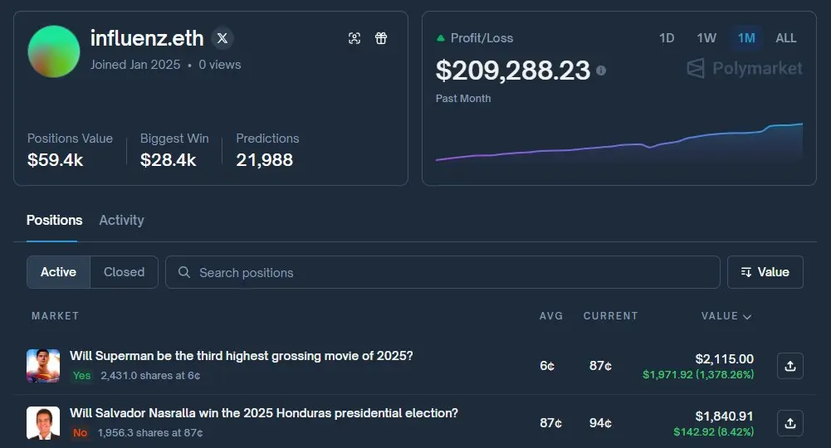Open the X (Twitter) profile icon

pos(222,38)
